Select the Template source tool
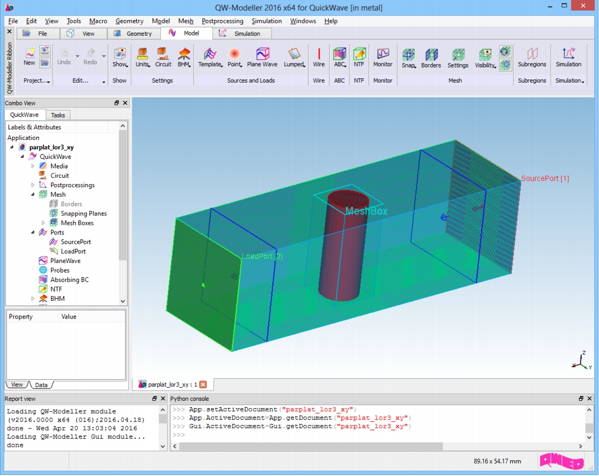This screenshot has height=476, width=599. pyautogui.click(x=210, y=58)
